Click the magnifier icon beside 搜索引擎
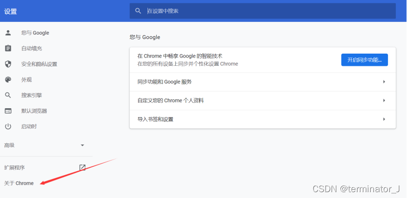 click(8, 96)
